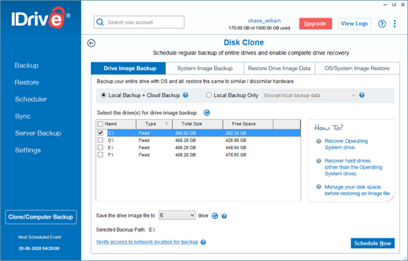
Task: Open Restore in sidebar
Action: 27,82
